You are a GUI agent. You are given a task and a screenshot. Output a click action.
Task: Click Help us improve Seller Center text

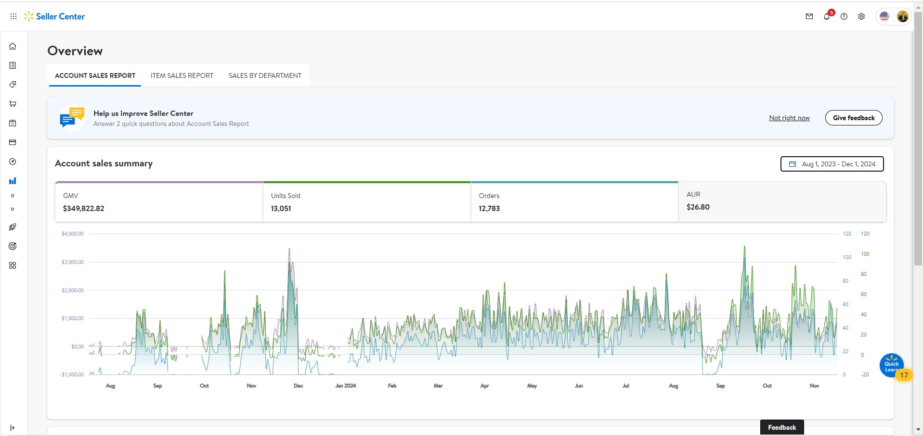point(143,113)
